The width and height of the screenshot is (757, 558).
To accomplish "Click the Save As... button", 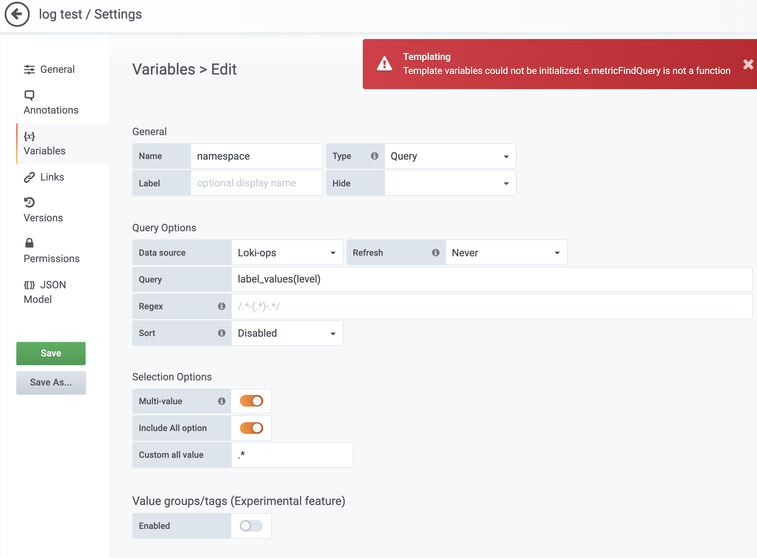I will pyautogui.click(x=51, y=382).
